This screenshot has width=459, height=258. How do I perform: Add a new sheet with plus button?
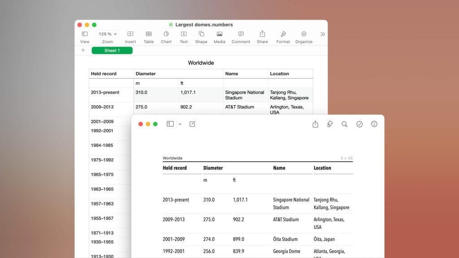[x=83, y=51]
